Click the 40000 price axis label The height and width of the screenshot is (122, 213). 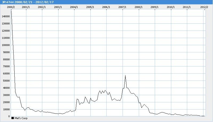pyautogui.click(x=6, y=88)
